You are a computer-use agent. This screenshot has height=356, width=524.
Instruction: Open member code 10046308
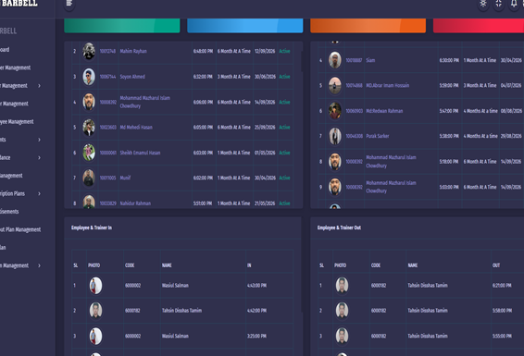355,136
